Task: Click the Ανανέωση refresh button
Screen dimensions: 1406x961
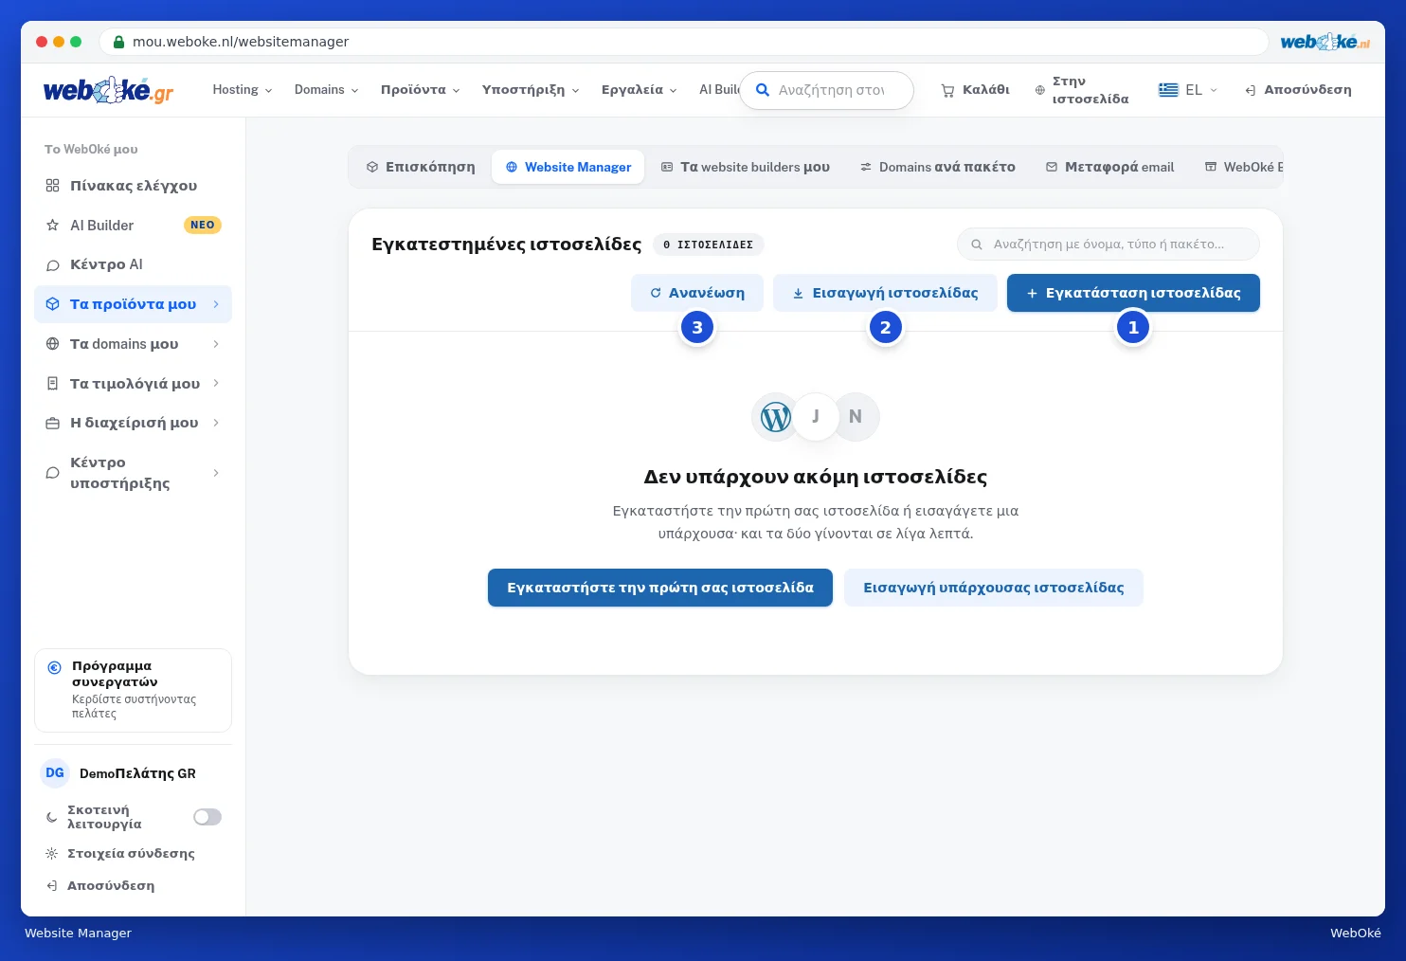Action: pyautogui.click(x=697, y=293)
